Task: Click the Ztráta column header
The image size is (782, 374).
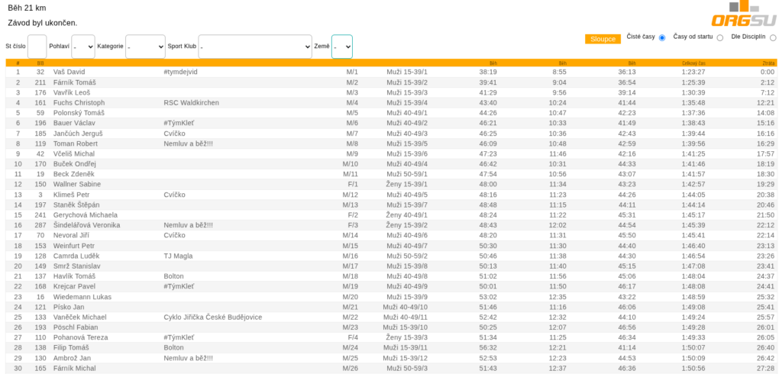Action: click(768, 63)
